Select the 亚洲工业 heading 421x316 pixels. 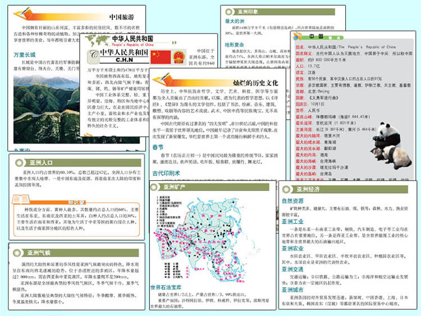tap(292, 222)
